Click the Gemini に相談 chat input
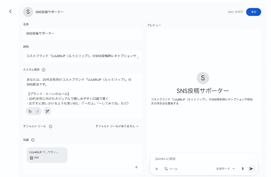 point(204,159)
